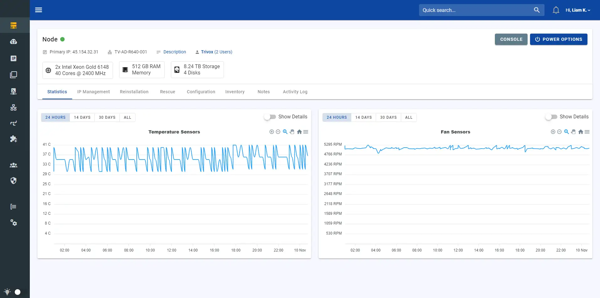Switch to the IP Management tab
The image size is (600, 298).
tap(93, 92)
